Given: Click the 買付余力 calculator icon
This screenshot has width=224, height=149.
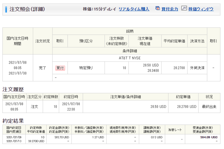Looking at the screenshot, I should (x=158, y=9).
